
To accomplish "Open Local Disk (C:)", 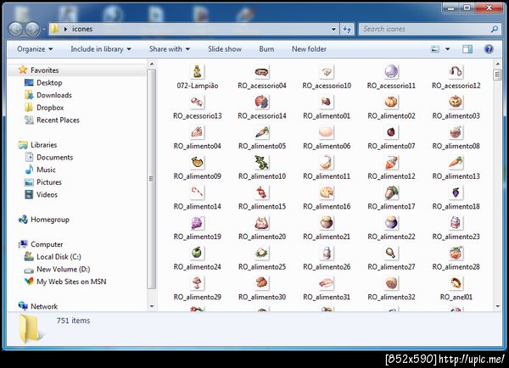I will pyautogui.click(x=59, y=257).
